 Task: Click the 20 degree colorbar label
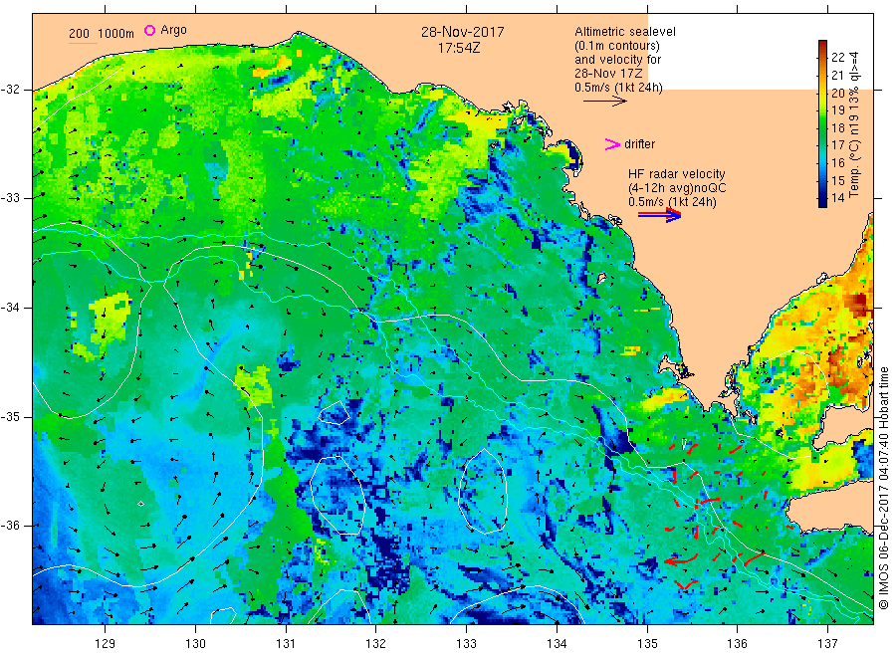point(837,93)
